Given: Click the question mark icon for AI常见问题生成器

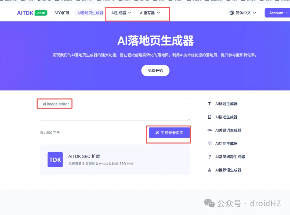Looking at the screenshot, I should click(x=210, y=156).
